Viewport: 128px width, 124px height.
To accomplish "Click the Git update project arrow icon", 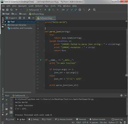I will (67, 10).
